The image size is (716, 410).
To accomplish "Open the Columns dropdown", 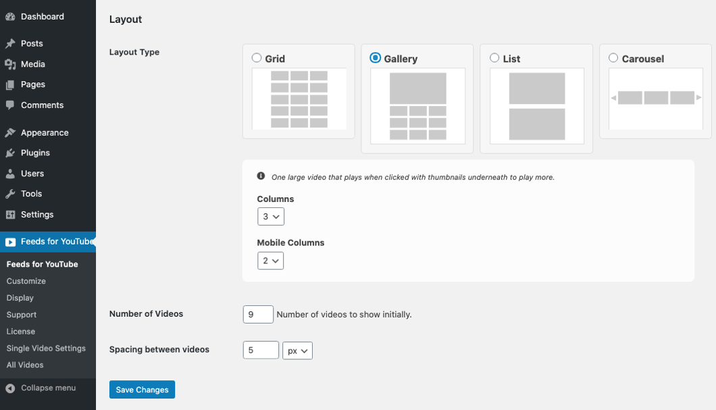I will [x=270, y=217].
